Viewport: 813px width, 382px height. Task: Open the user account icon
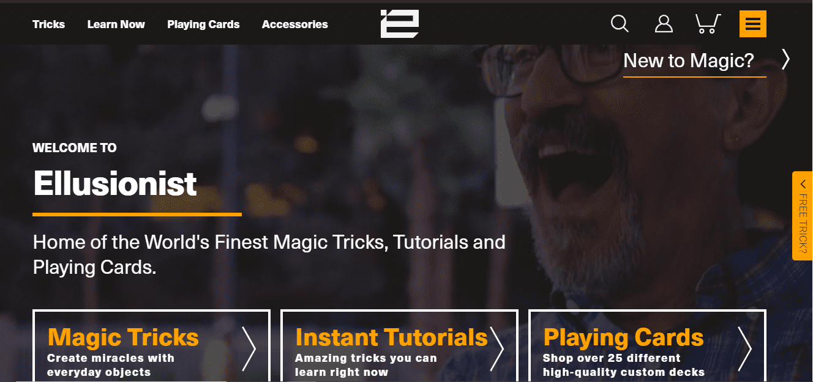[x=664, y=24]
